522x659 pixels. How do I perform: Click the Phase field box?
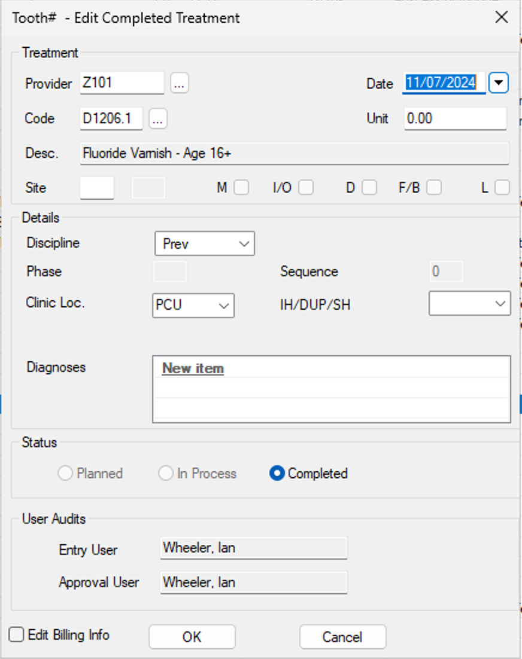click(170, 271)
